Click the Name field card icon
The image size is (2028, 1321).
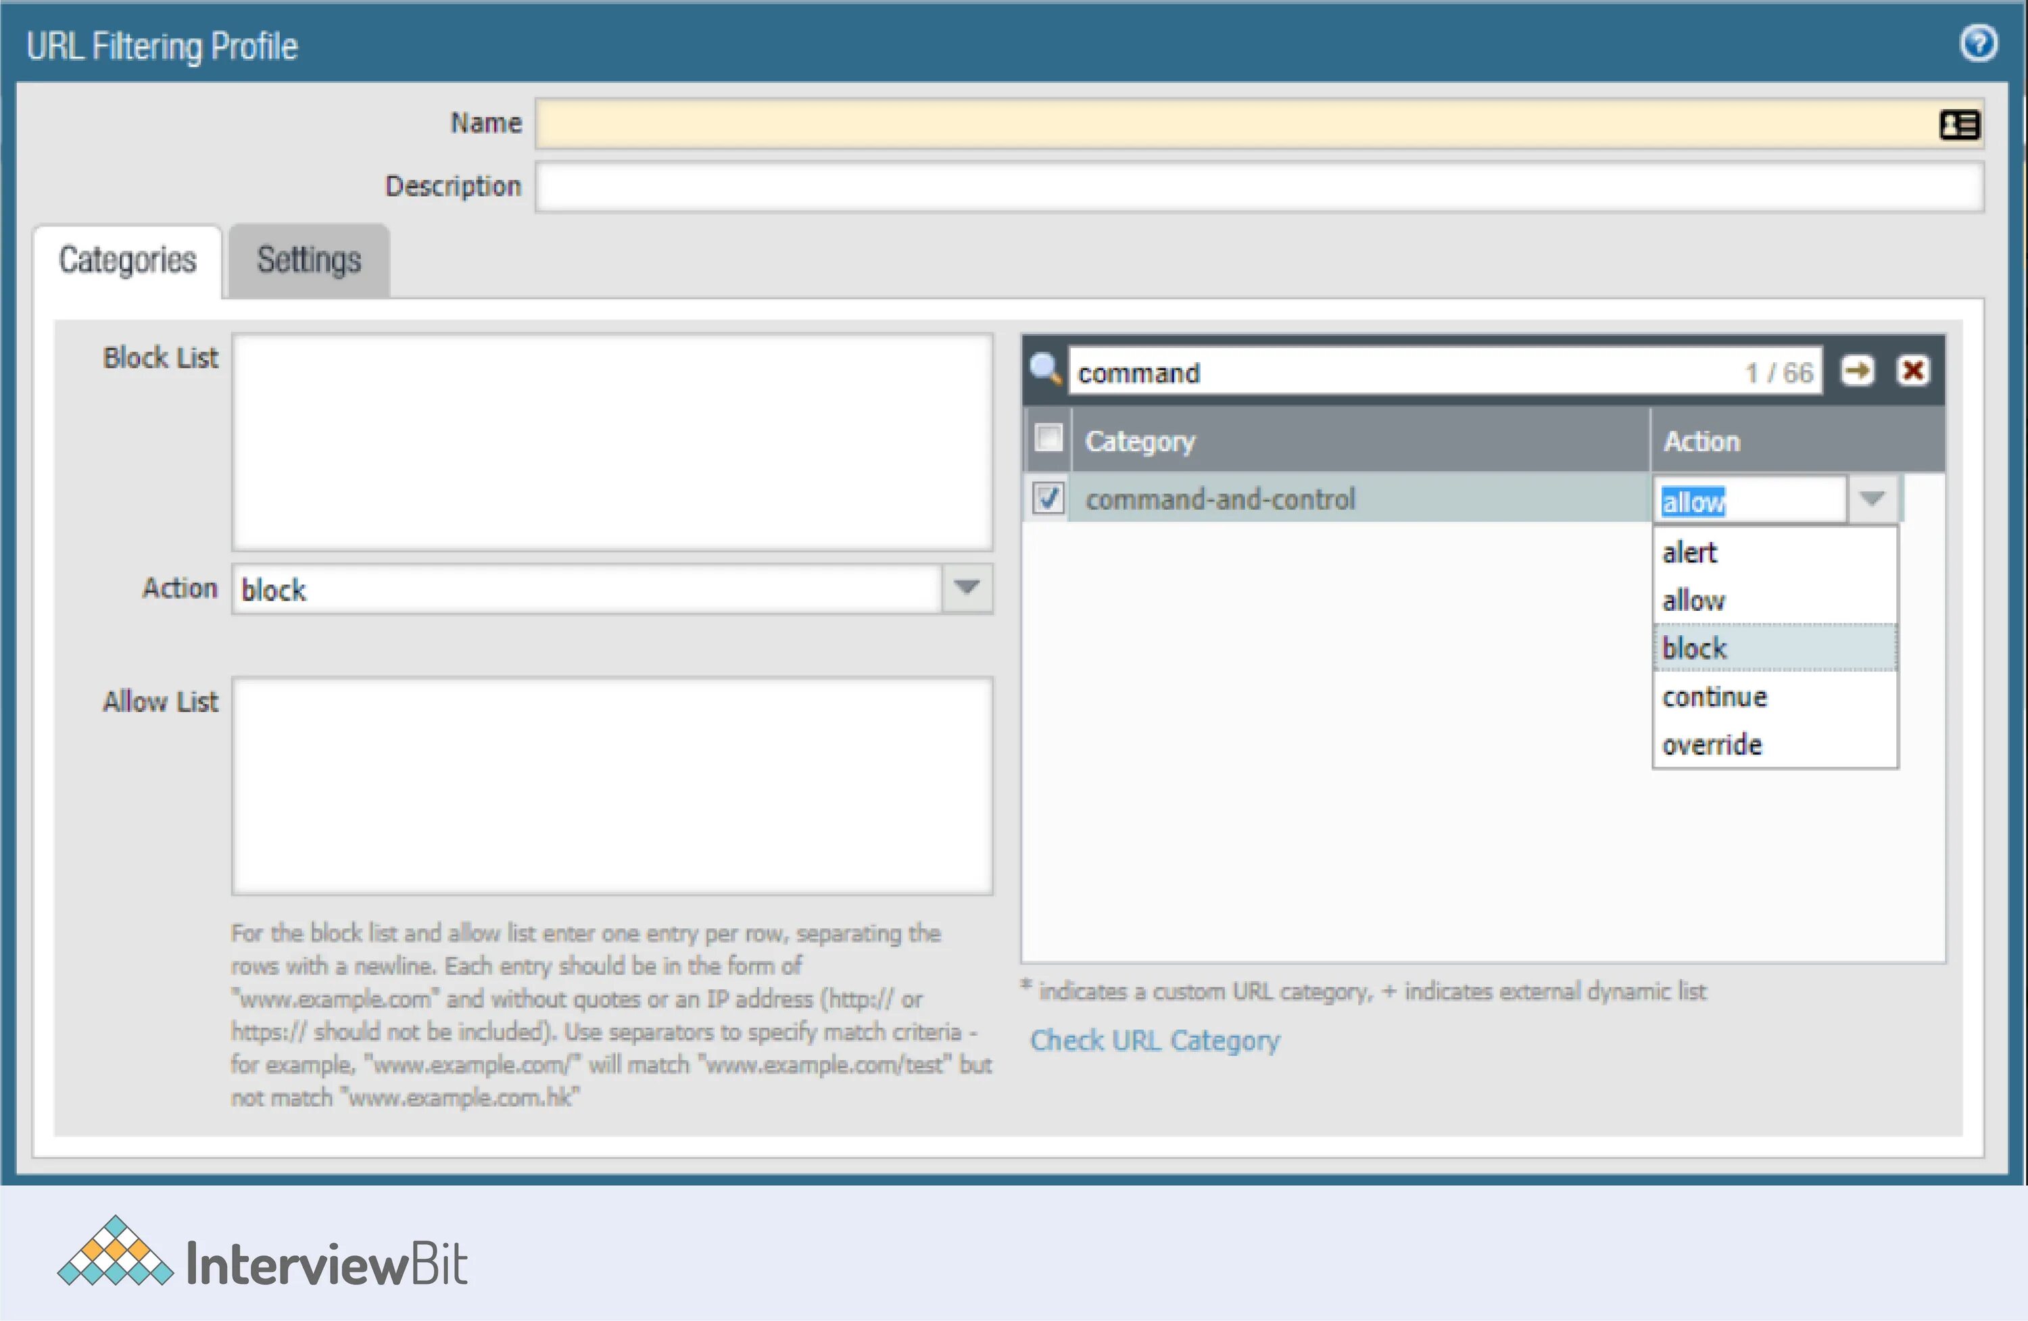1959,125
